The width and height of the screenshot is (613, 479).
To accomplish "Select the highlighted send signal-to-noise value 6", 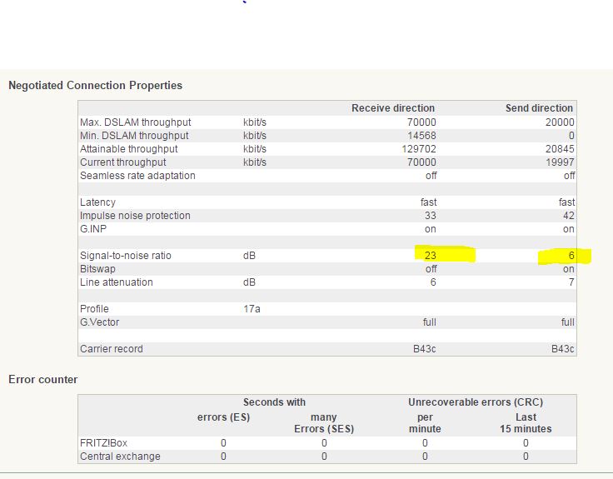I will coord(571,256).
